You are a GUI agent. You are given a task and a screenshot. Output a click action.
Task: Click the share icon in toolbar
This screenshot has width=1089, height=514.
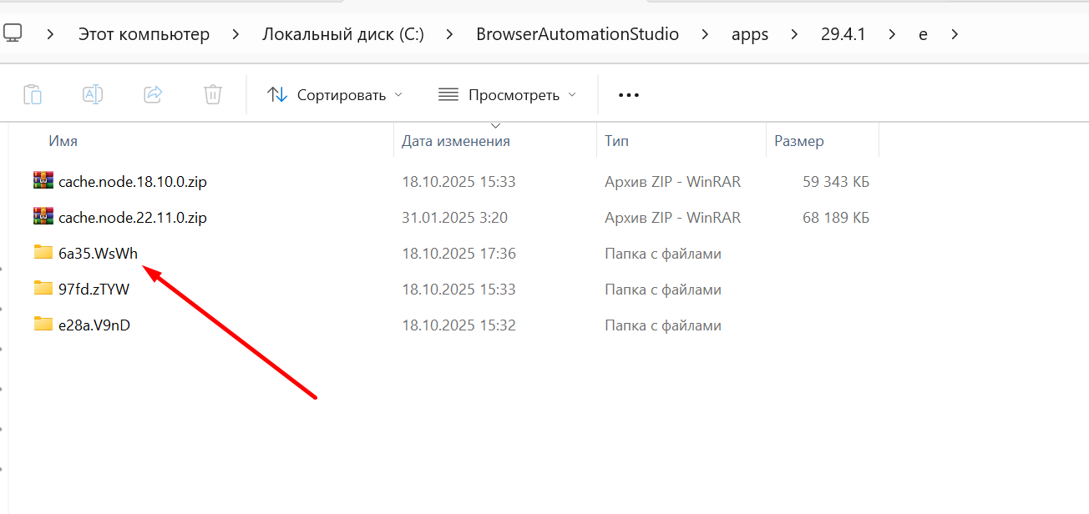[x=153, y=94]
